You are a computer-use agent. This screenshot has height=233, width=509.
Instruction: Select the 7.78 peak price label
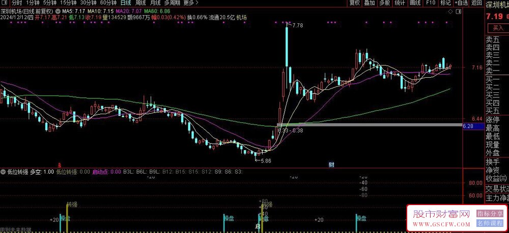click(298, 25)
